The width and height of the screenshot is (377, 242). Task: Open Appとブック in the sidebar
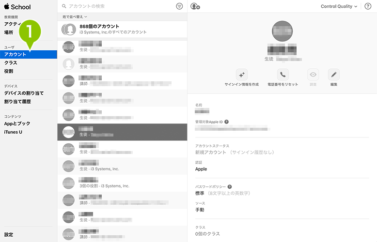point(17,123)
